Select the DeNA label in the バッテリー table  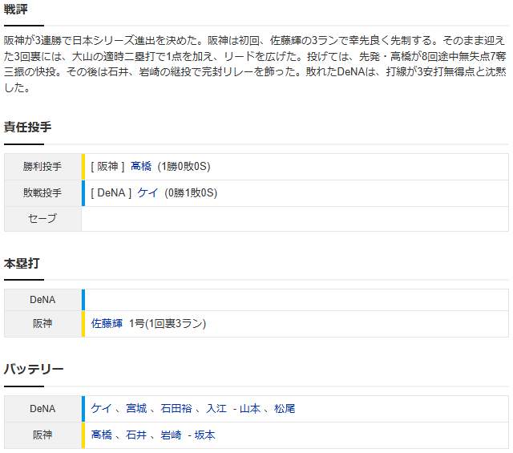tap(42, 408)
